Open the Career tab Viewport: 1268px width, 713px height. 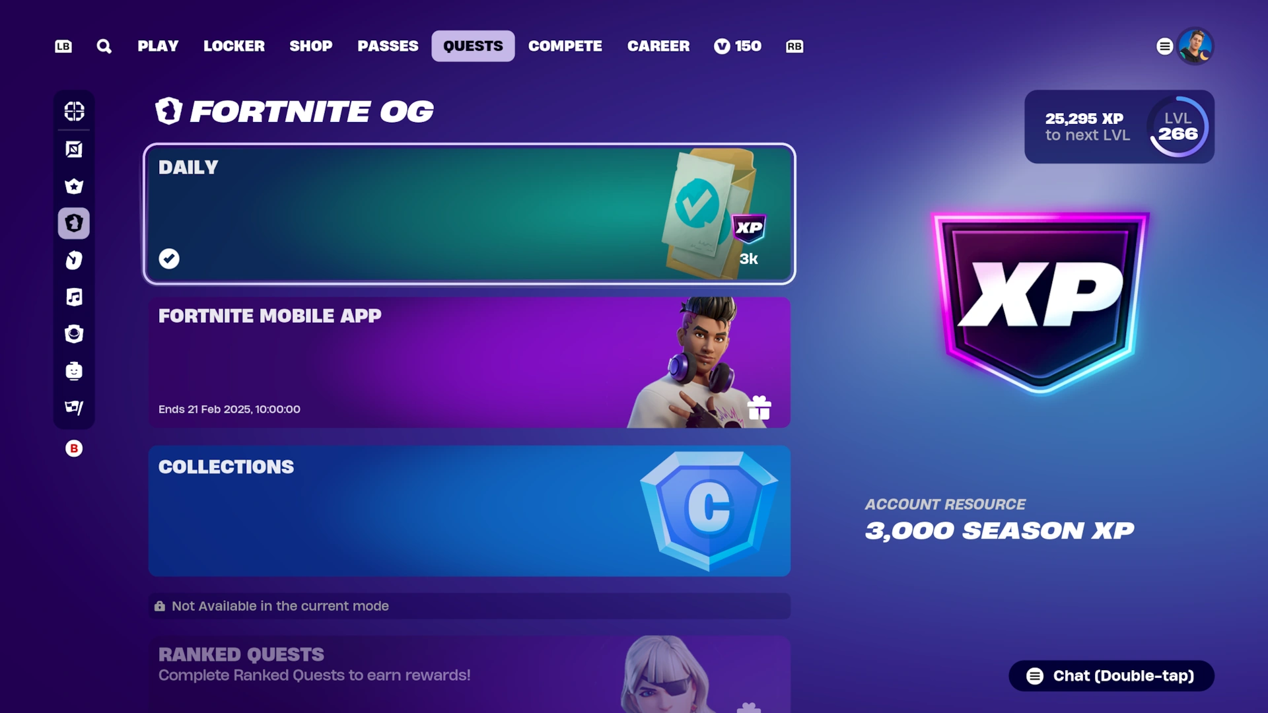tap(658, 46)
